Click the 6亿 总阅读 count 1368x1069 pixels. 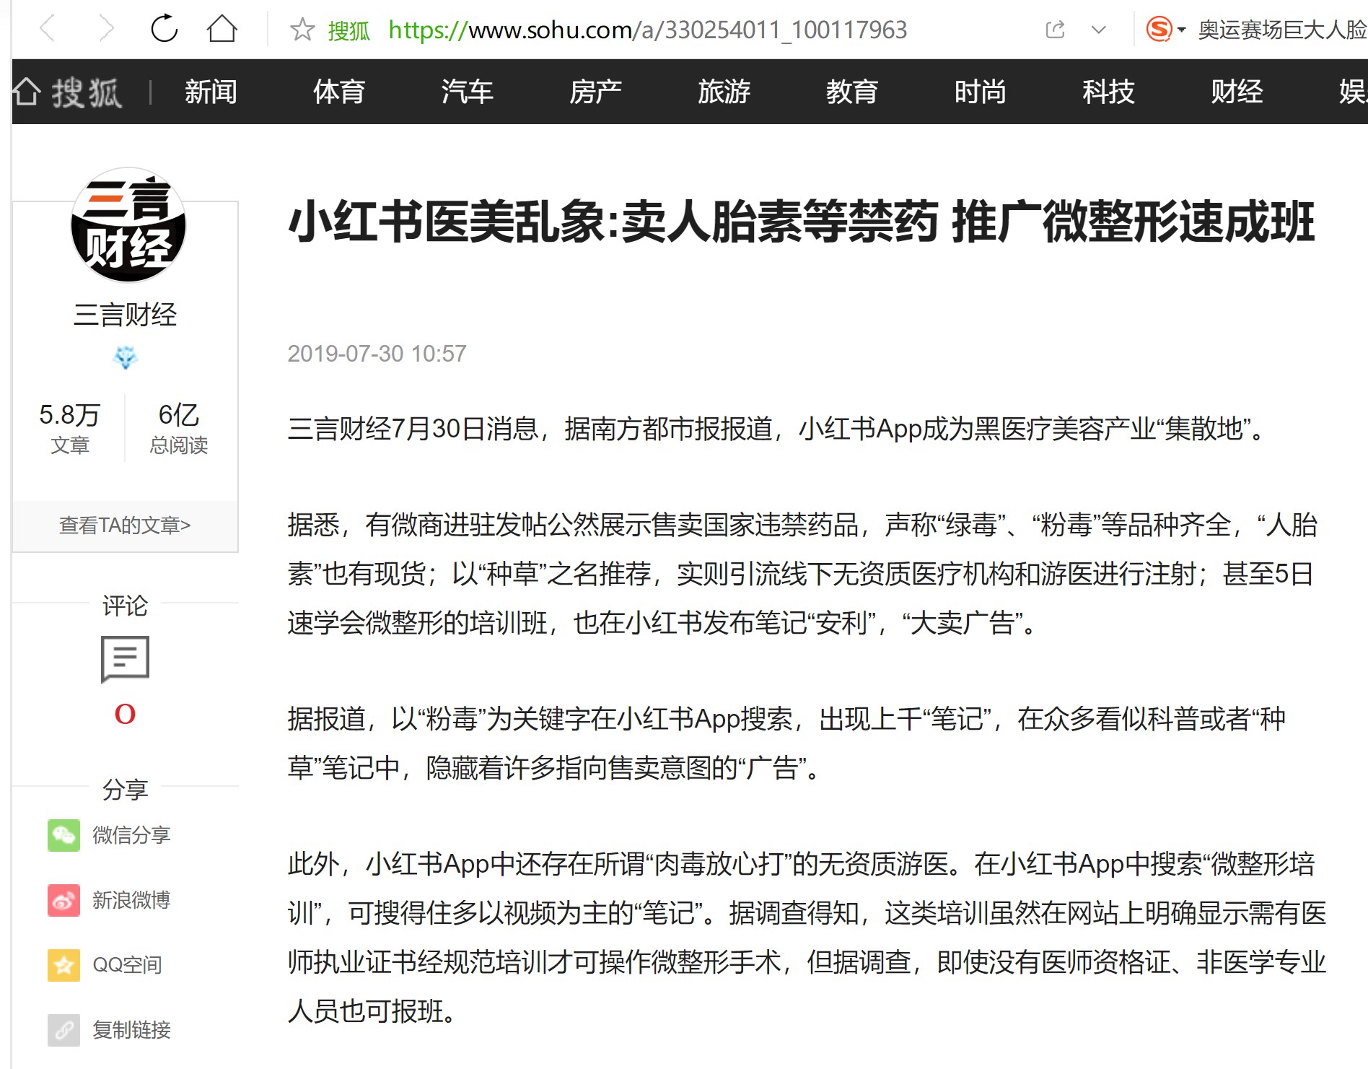(x=179, y=428)
